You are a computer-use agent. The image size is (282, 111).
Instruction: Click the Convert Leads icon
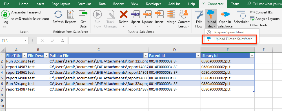click(x=184, y=14)
